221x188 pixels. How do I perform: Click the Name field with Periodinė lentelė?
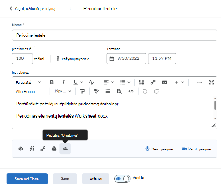pos(115,35)
